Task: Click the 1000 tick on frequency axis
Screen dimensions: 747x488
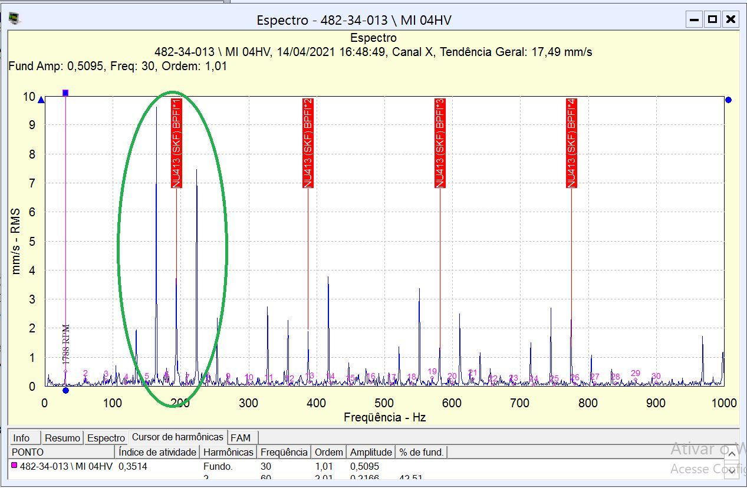Action: point(725,403)
